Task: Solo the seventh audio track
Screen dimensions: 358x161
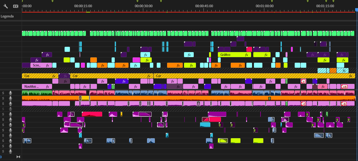Action: [3, 124]
